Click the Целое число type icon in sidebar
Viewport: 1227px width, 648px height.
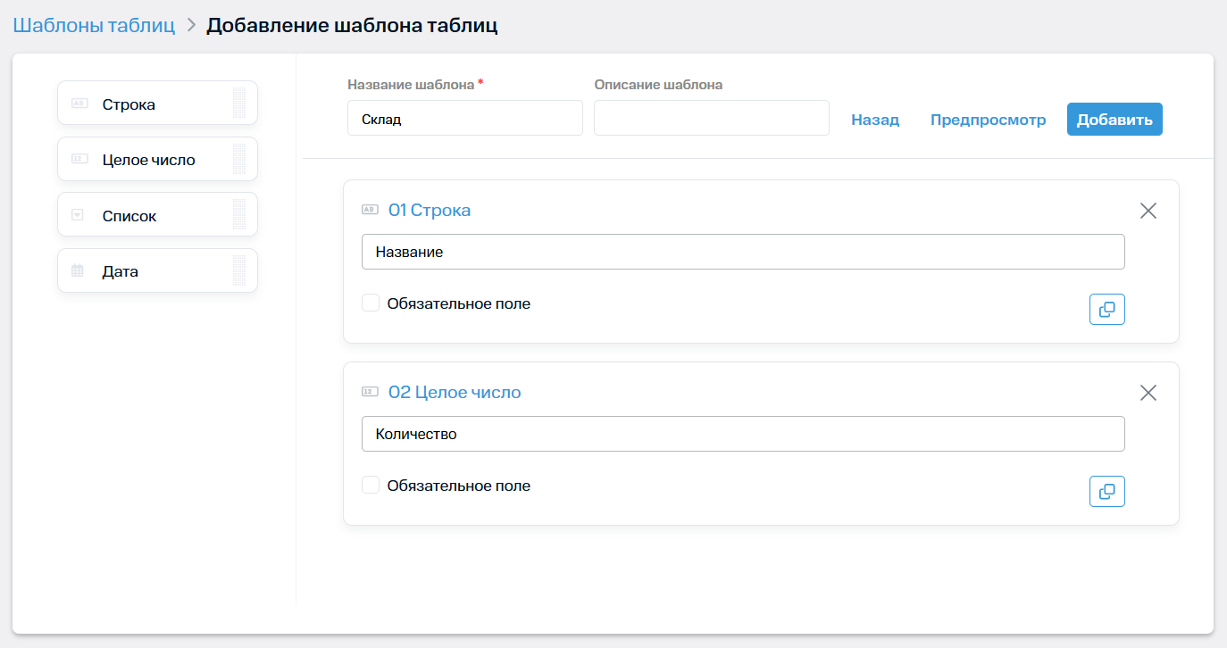[x=79, y=159]
